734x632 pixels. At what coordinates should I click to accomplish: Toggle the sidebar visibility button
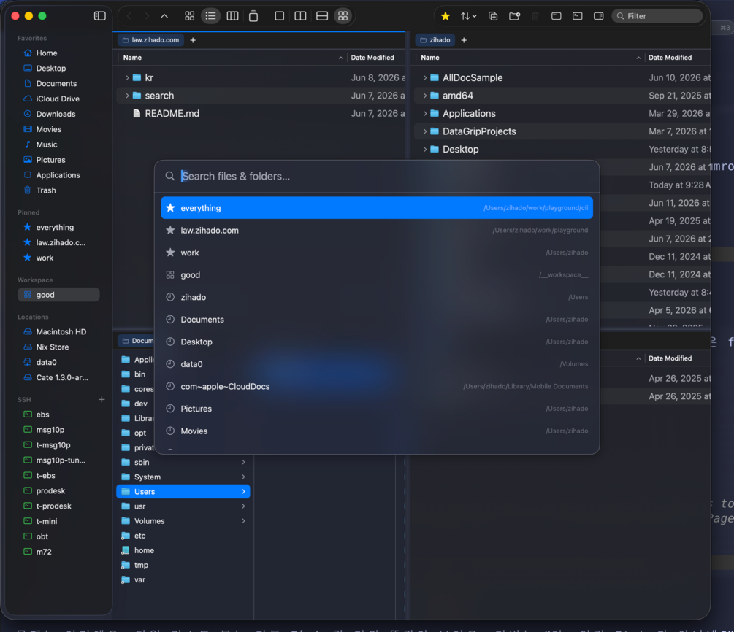(100, 16)
